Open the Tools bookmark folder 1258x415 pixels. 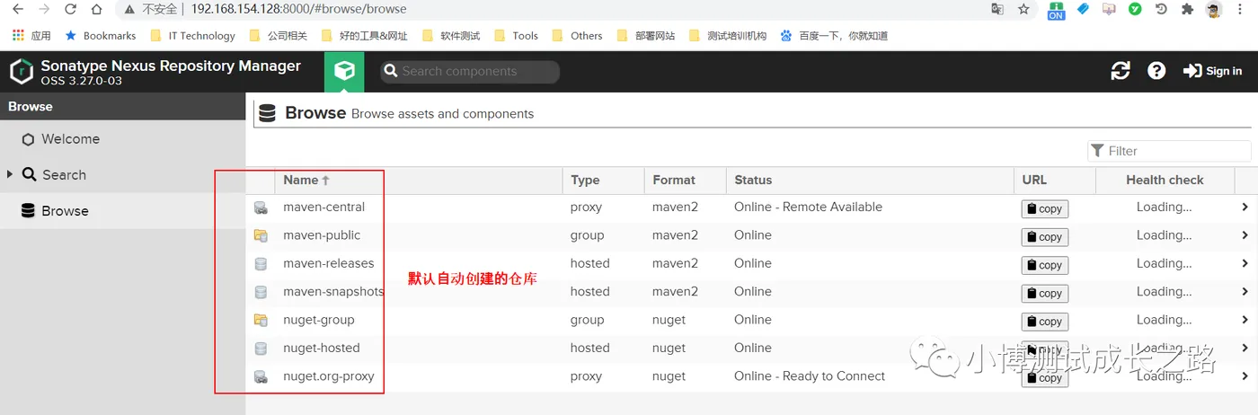click(x=516, y=36)
